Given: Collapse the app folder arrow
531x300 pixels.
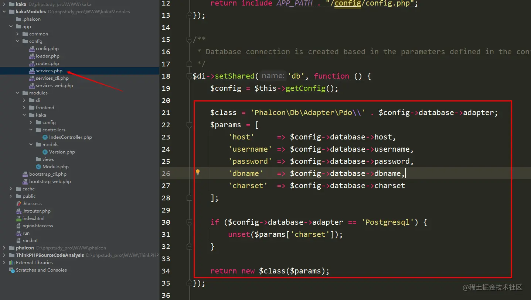Looking at the screenshot, I should tap(11, 27).
